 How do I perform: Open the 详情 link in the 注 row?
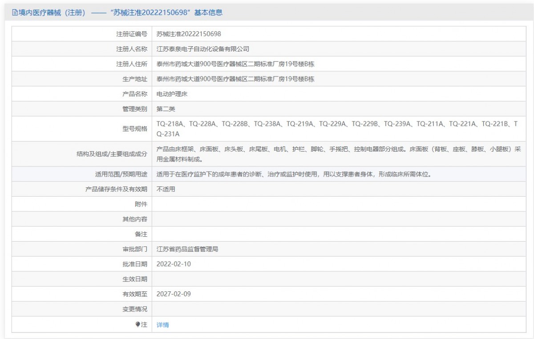click(162, 324)
